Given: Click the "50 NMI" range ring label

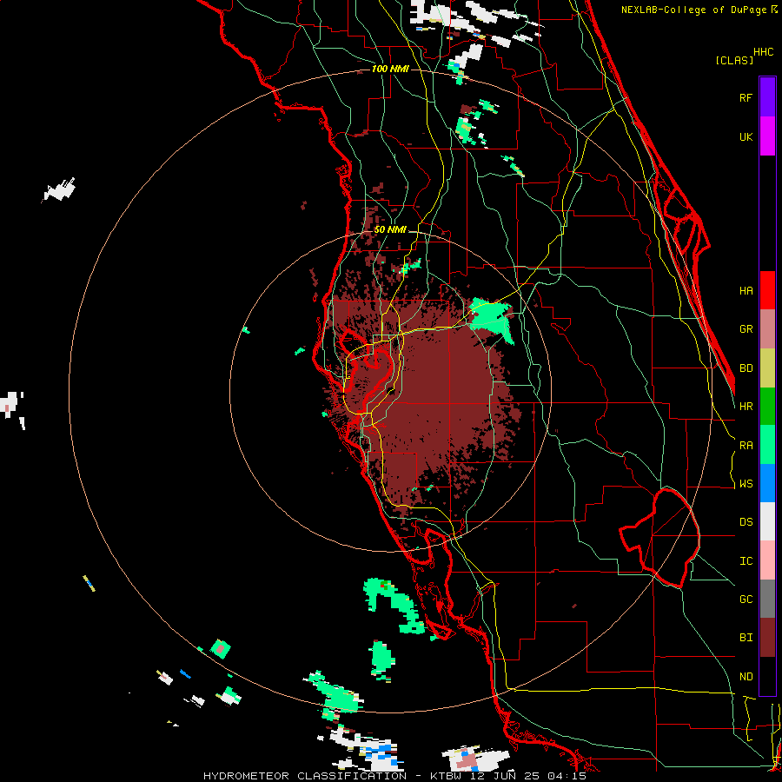Looking at the screenshot, I should click(390, 230).
